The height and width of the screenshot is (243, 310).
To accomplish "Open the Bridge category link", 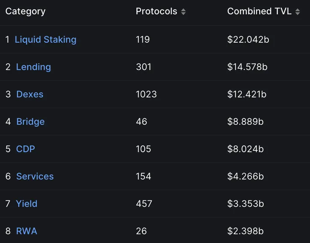I will pos(30,122).
